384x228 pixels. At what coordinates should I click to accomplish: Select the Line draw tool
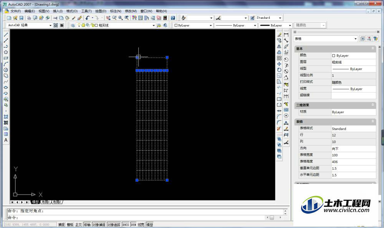coord(6,35)
